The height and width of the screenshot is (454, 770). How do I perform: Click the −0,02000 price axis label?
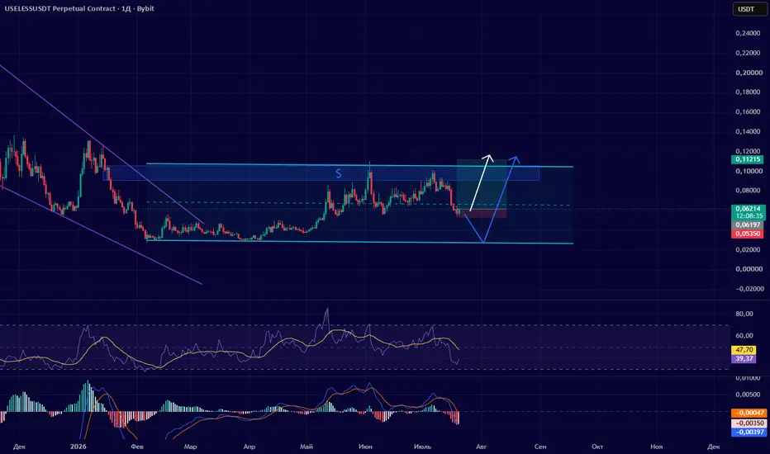[749, 289]
